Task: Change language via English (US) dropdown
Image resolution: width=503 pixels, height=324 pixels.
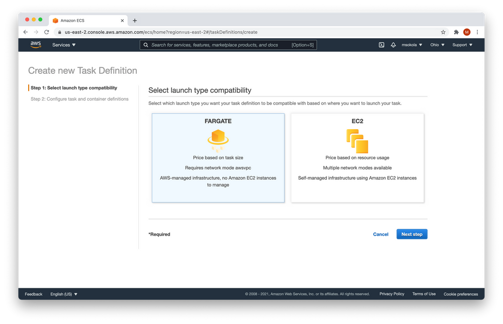Action: click(64, 294)
